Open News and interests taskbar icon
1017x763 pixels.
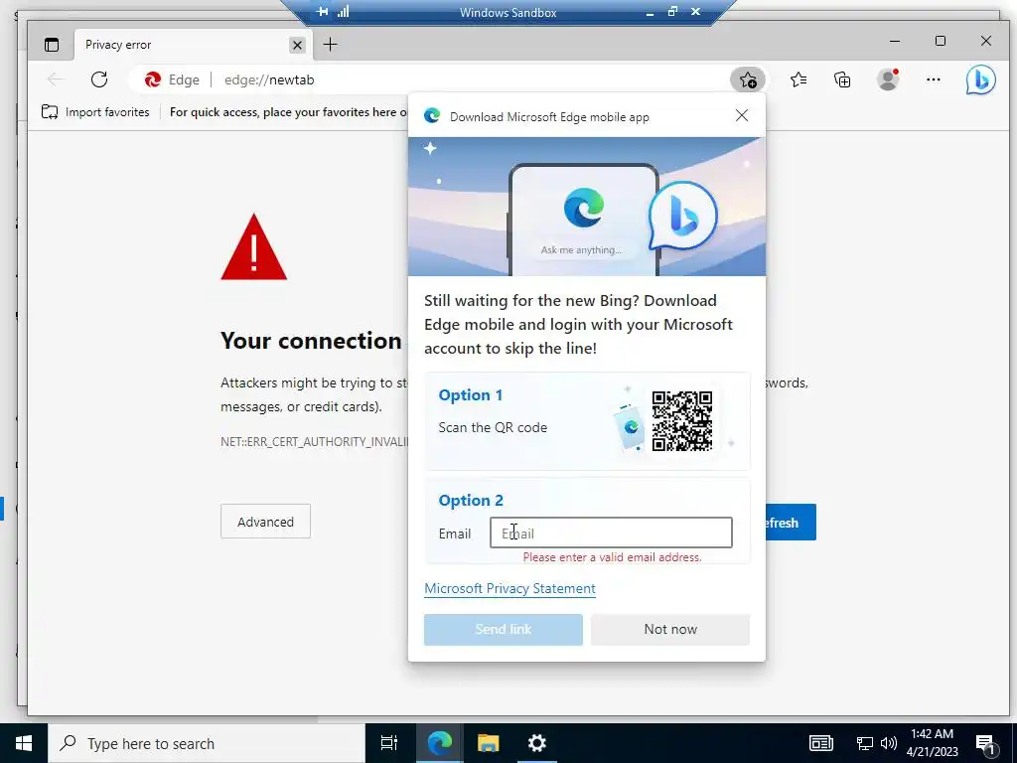coord(820,743)
